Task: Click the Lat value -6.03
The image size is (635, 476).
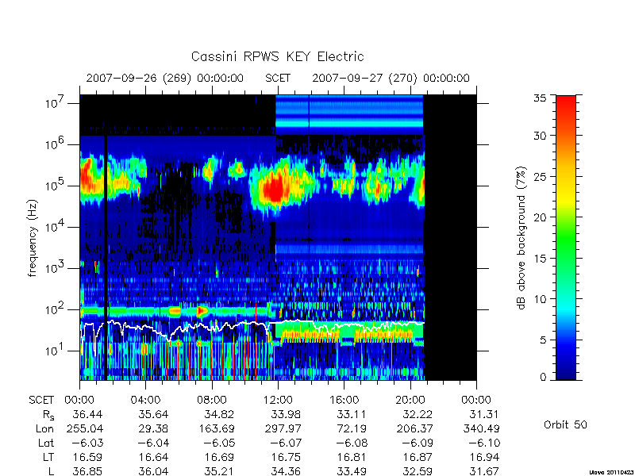Action: 87,443
